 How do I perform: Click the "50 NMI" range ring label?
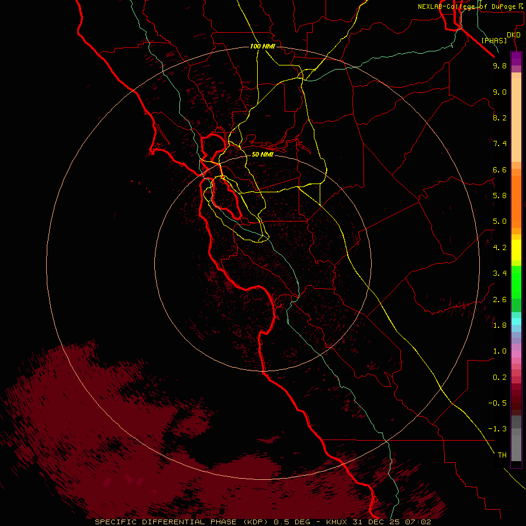pyautogui.click(x=262, y=154)
